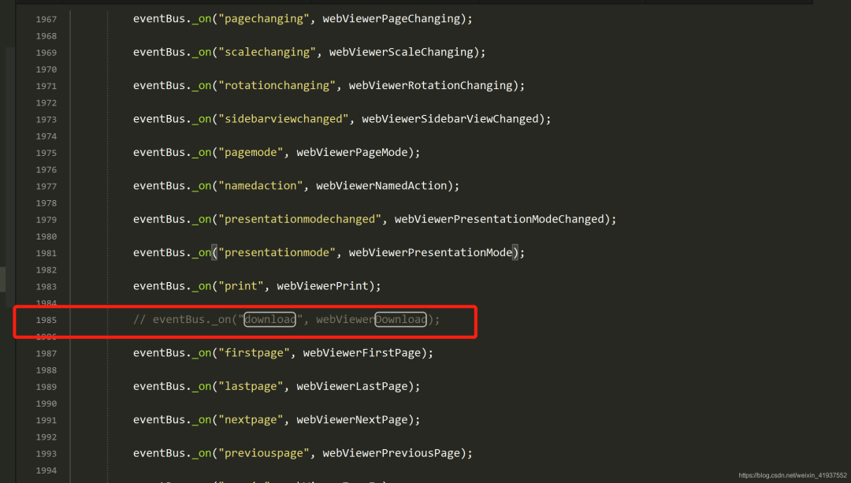Click the "pagechanging" string literal
The width and height of the screenshot is (851, 483).
coord(264,19)
